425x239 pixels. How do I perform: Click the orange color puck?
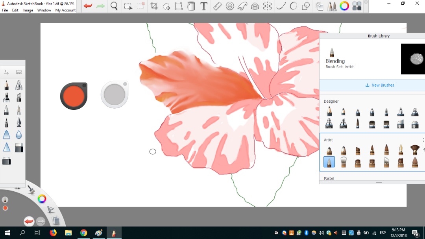73,96
